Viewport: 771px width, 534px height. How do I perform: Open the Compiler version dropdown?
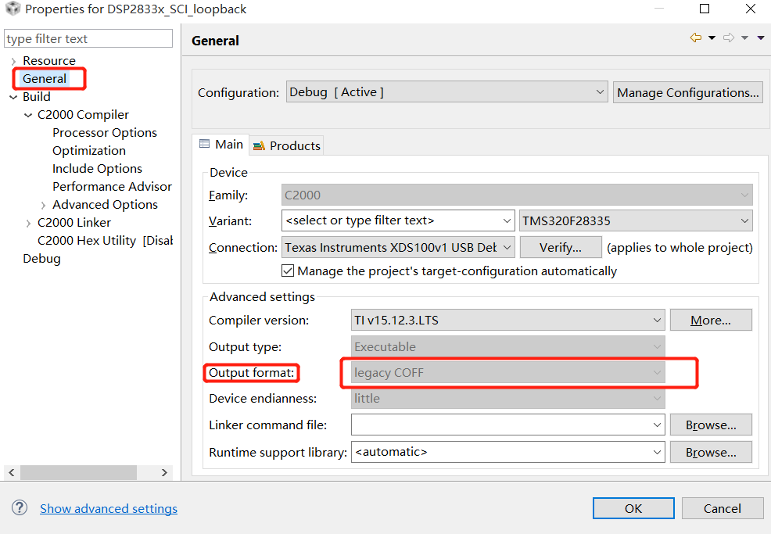[508, 320]
